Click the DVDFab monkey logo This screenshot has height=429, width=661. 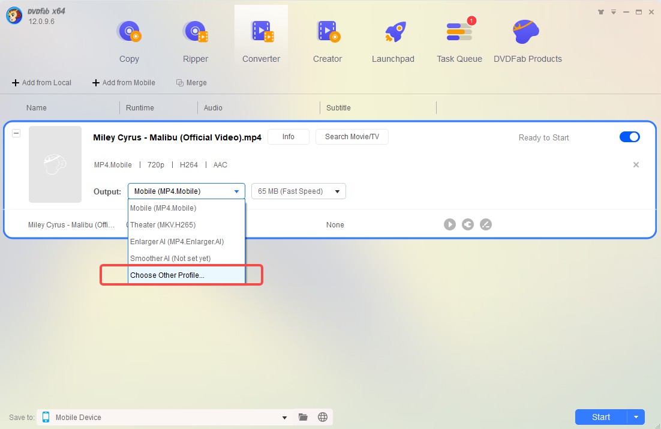[14, 16]
